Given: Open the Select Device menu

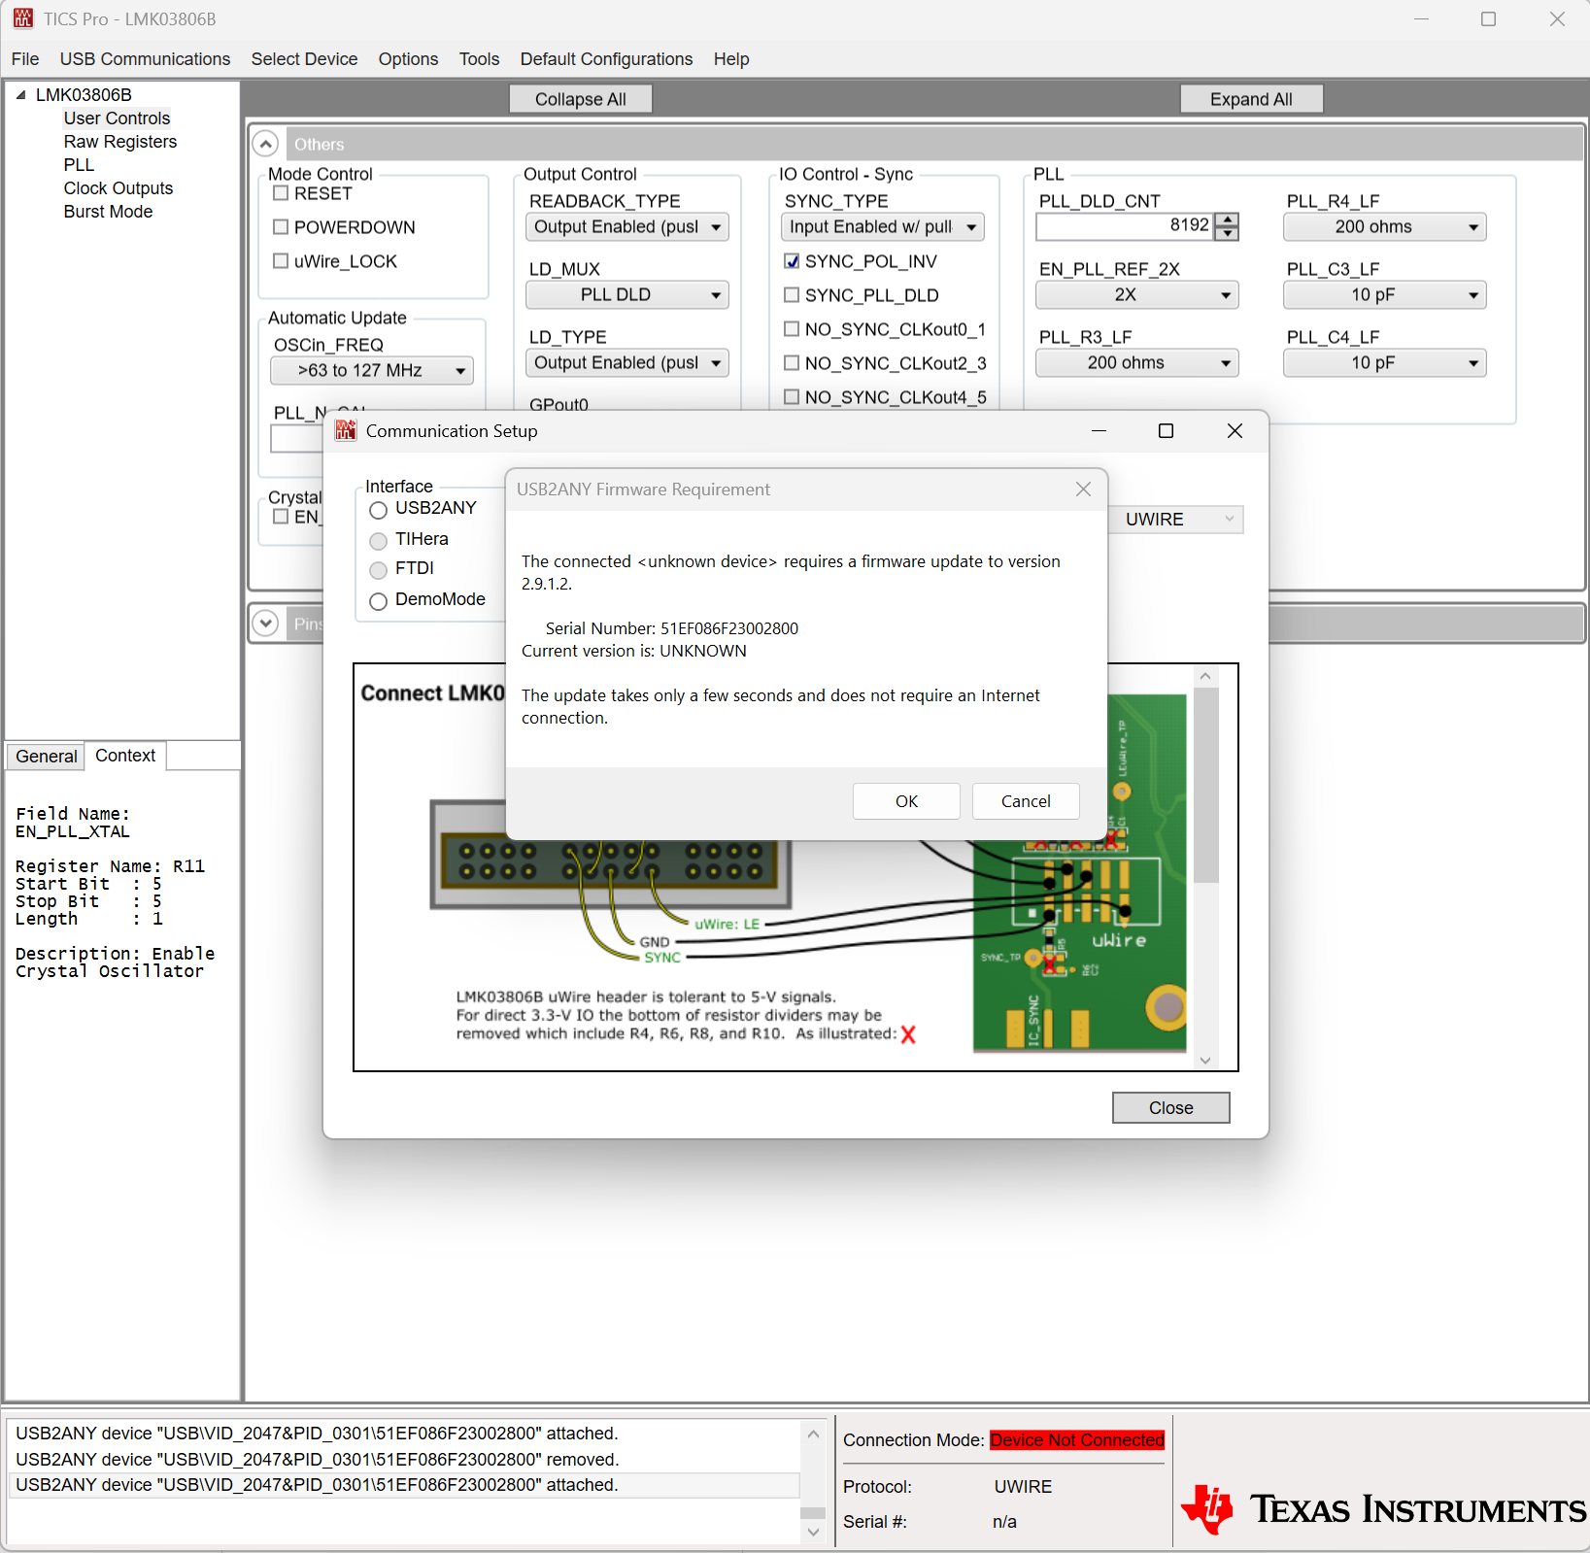Looking at the screenshot, I should 304,59.
